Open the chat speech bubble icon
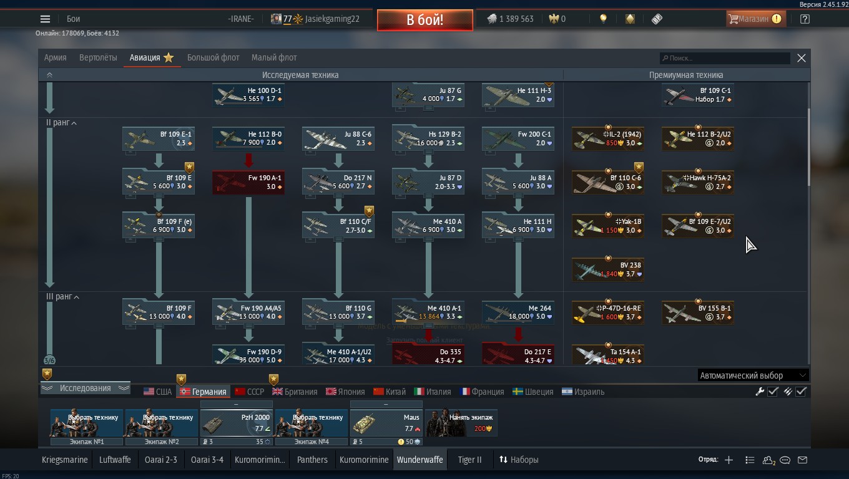This screenshot has width=849, height=479. pos(785,460)
